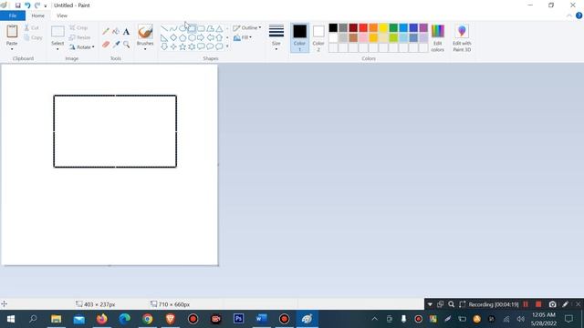Viewport: 584px width, 328px height.
Task: Choose the Rounded rectangle shape
Action: pyautogui.click(x=201, y=28)
